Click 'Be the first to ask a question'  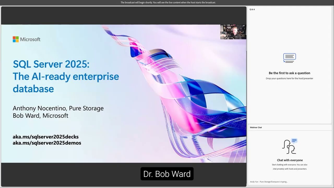point(289,73)
